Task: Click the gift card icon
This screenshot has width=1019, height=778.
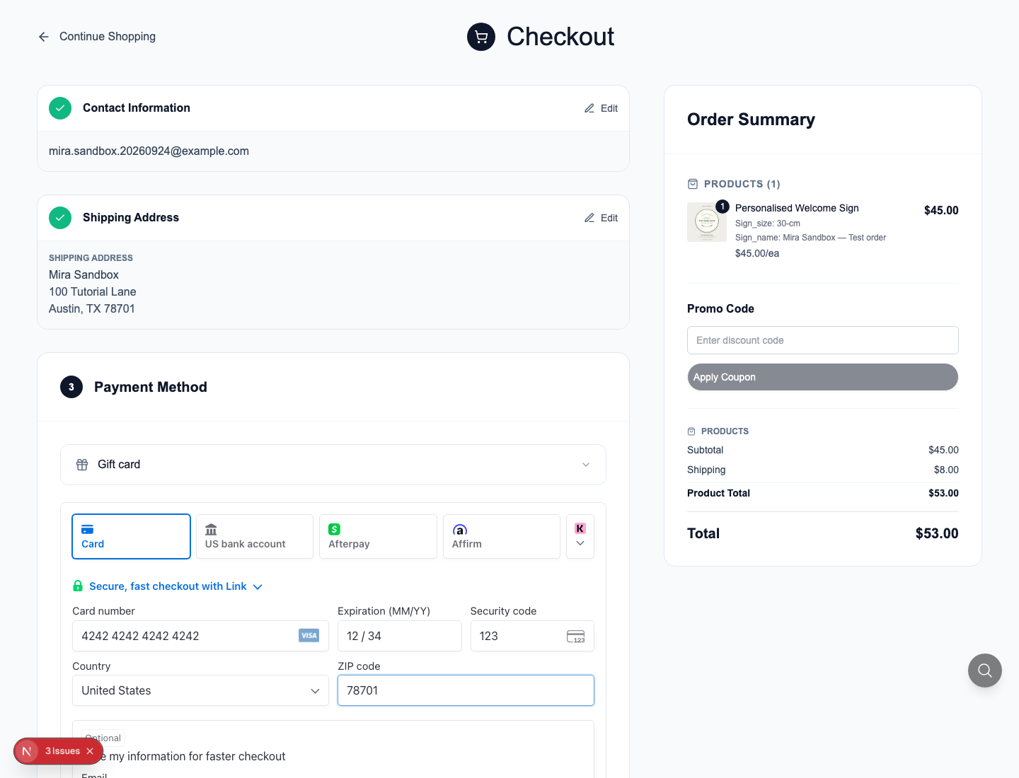Action: (82, 465)
